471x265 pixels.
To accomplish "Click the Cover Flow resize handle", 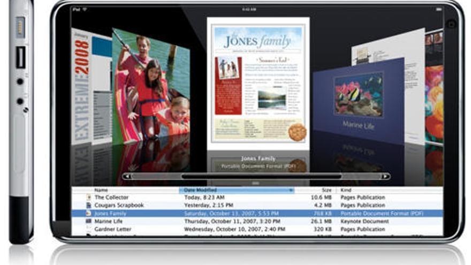I will click(x=256, y=183).
